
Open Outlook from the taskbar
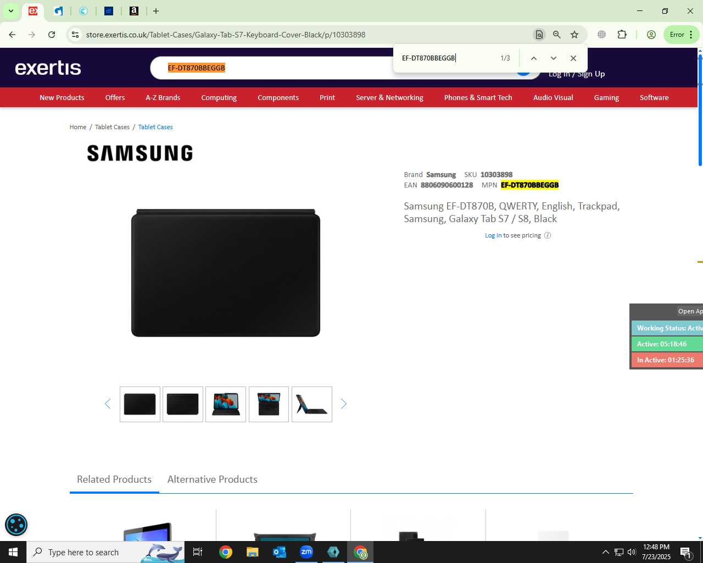280,552
